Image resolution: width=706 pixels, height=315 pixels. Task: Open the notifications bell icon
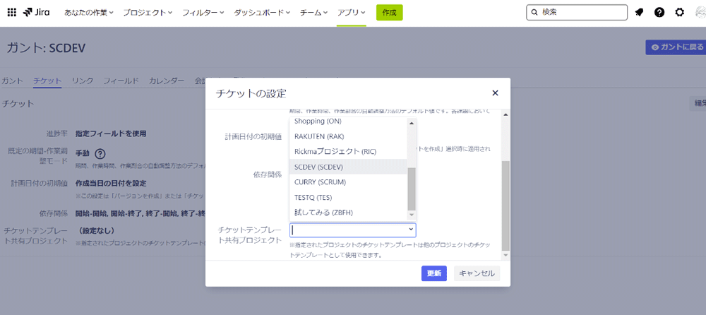coord(639,13)
